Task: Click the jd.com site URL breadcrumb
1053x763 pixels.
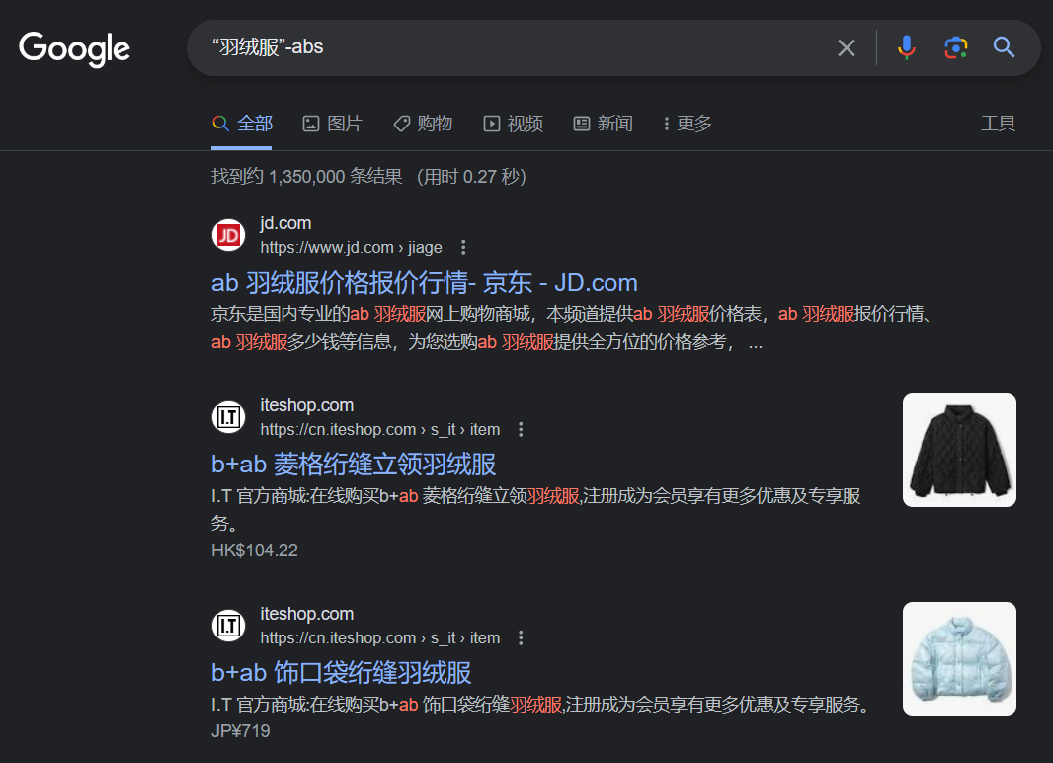Action: 351,248
